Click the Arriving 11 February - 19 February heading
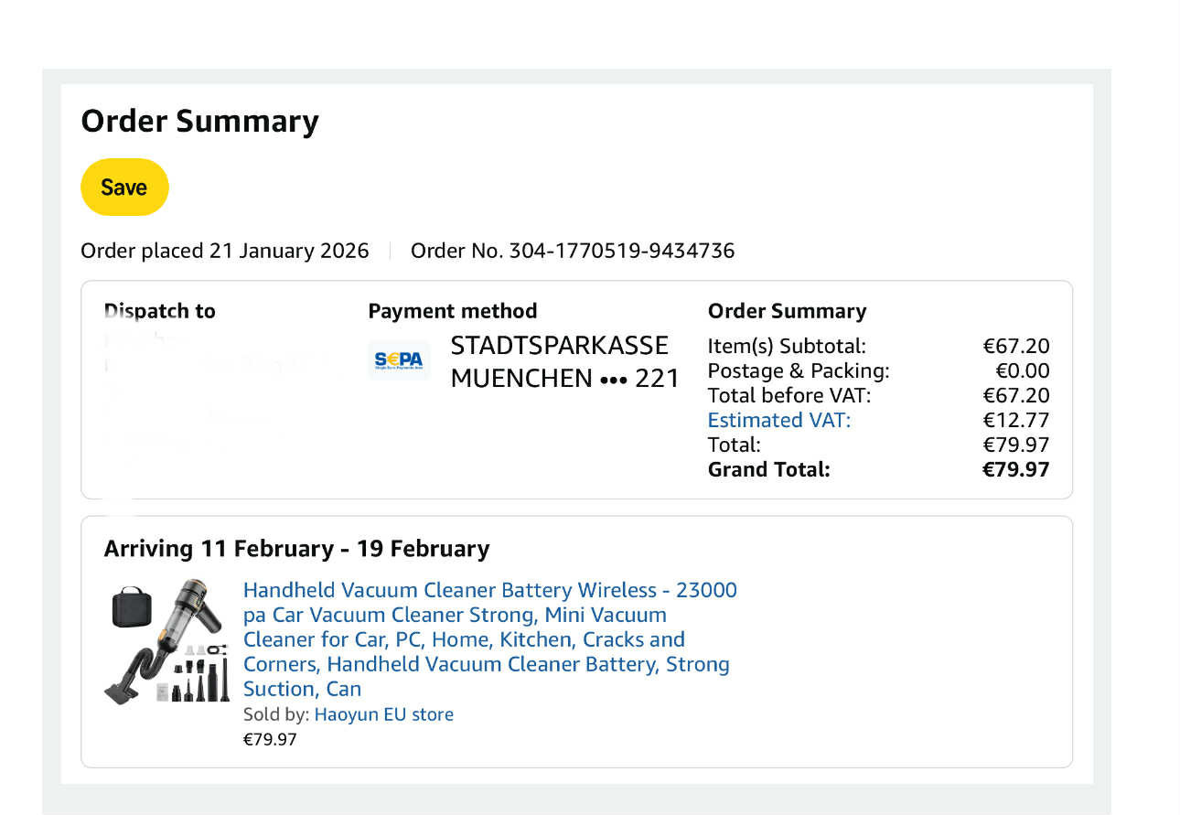 (x=297, y=549)
